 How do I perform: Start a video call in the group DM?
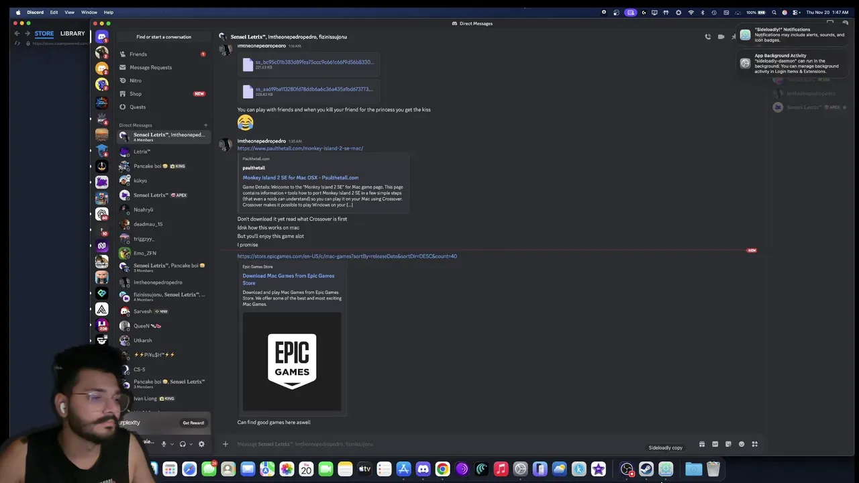click(721, 37)
